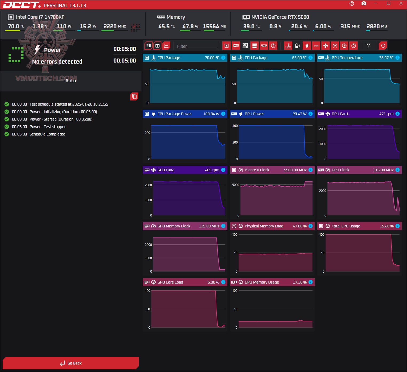Toggle the power plug sensor filter
Screen dimensions: 407x372
click(307, 46)
